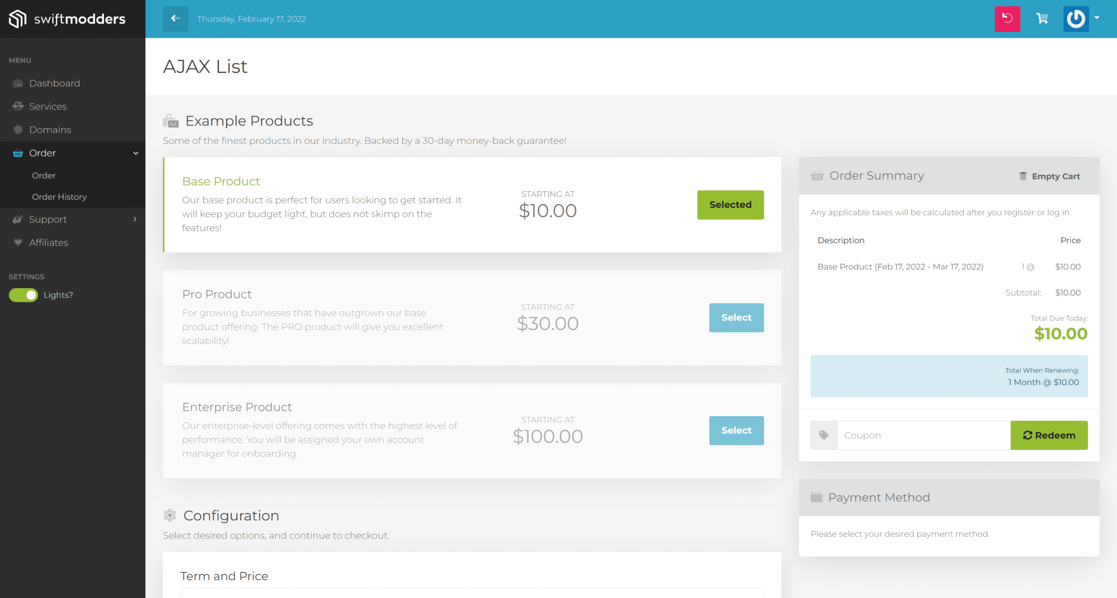Open the account dropdown caret in header
1117x598 pixels.
(x=1096, y=18)
